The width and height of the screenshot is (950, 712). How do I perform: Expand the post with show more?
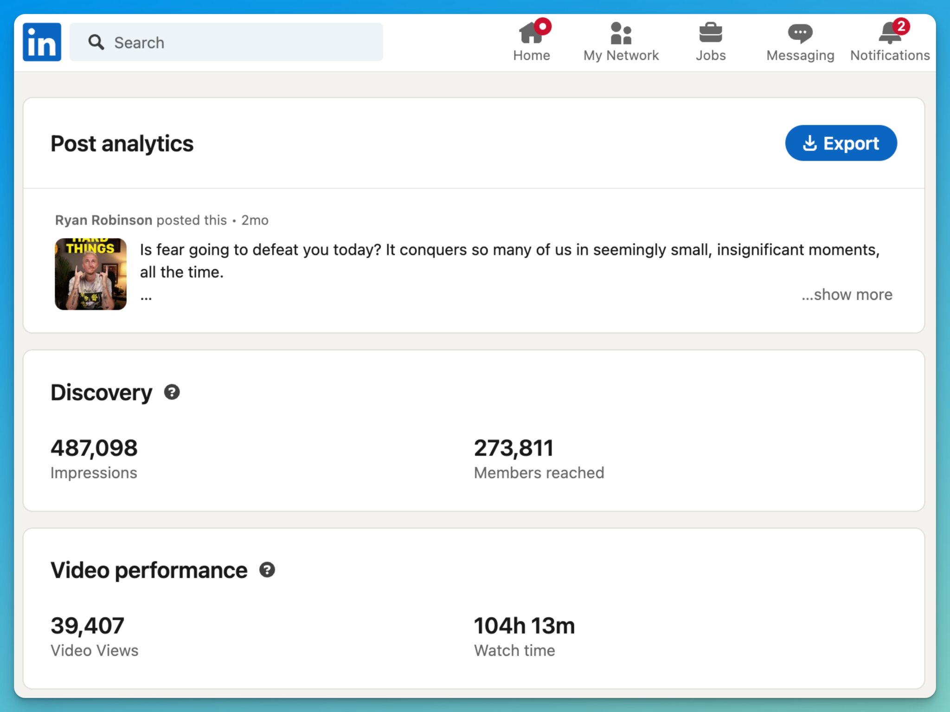846,294
